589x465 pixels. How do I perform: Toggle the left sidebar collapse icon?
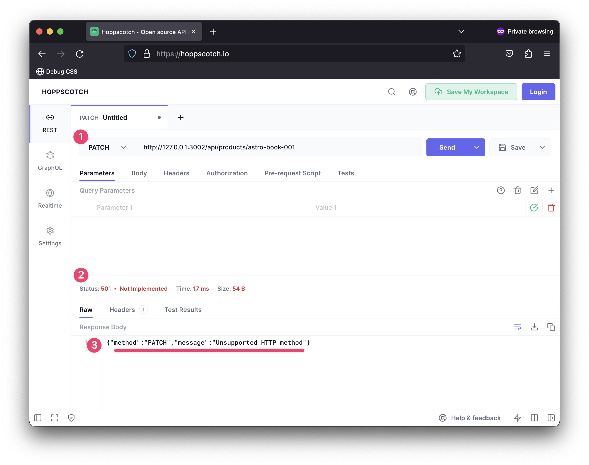38,418
